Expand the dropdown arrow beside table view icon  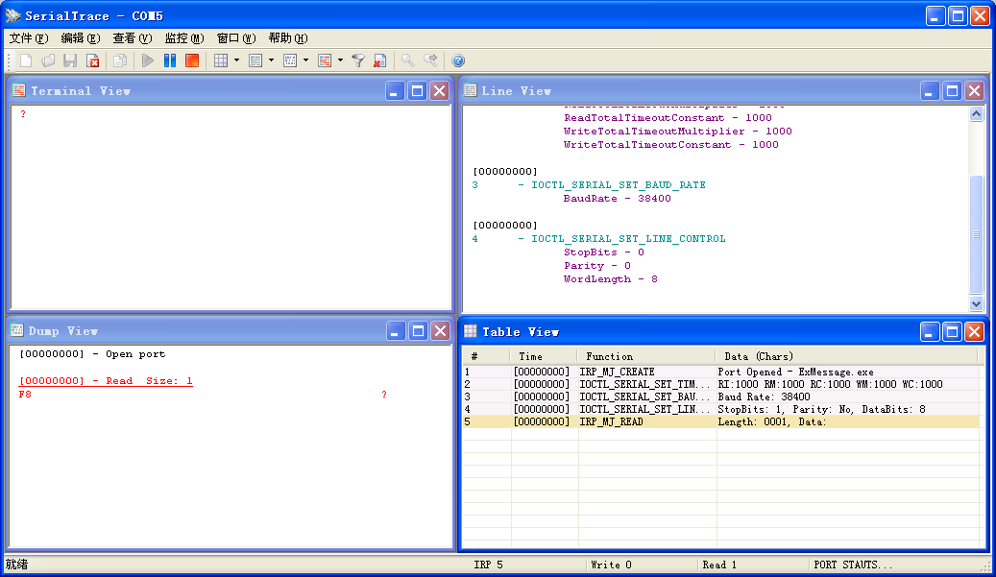[236, 60]
